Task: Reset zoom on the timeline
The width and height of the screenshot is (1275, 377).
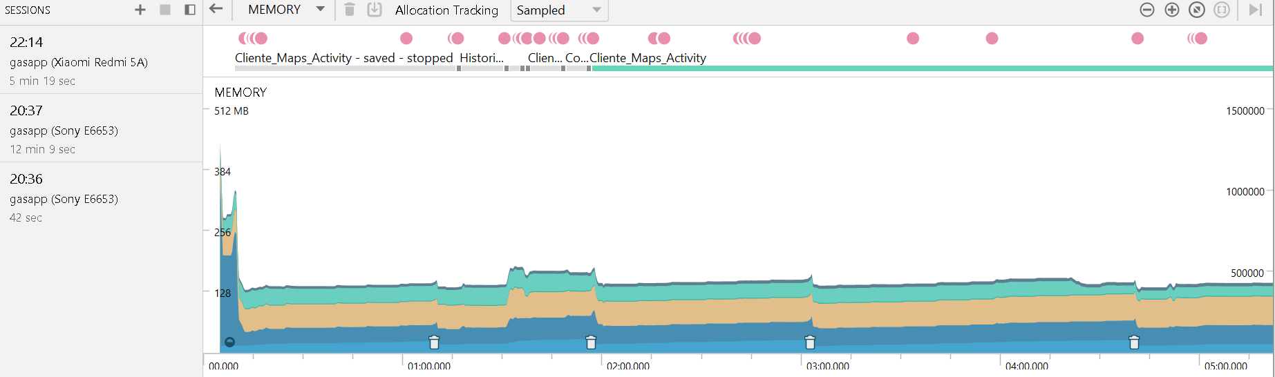Action: (1197, 10)
